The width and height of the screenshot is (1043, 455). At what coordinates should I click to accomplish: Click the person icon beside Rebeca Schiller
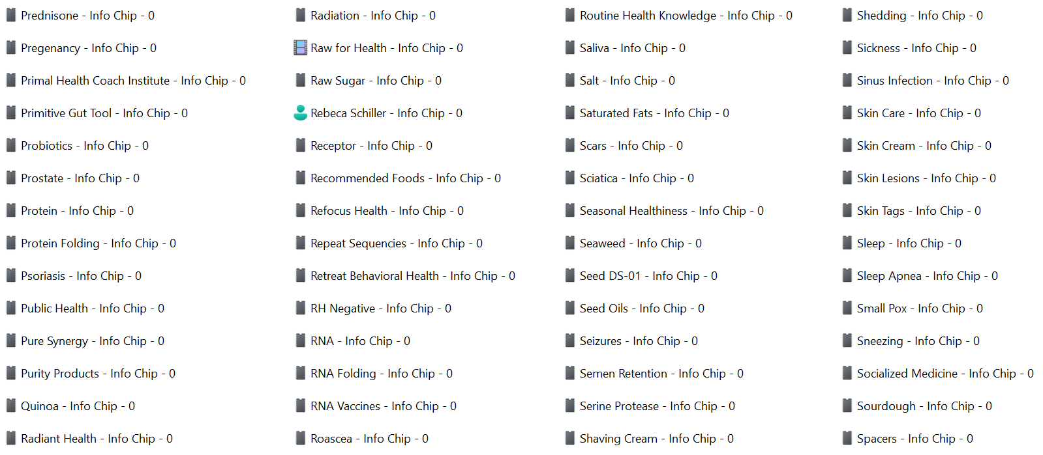pos(300,113)
